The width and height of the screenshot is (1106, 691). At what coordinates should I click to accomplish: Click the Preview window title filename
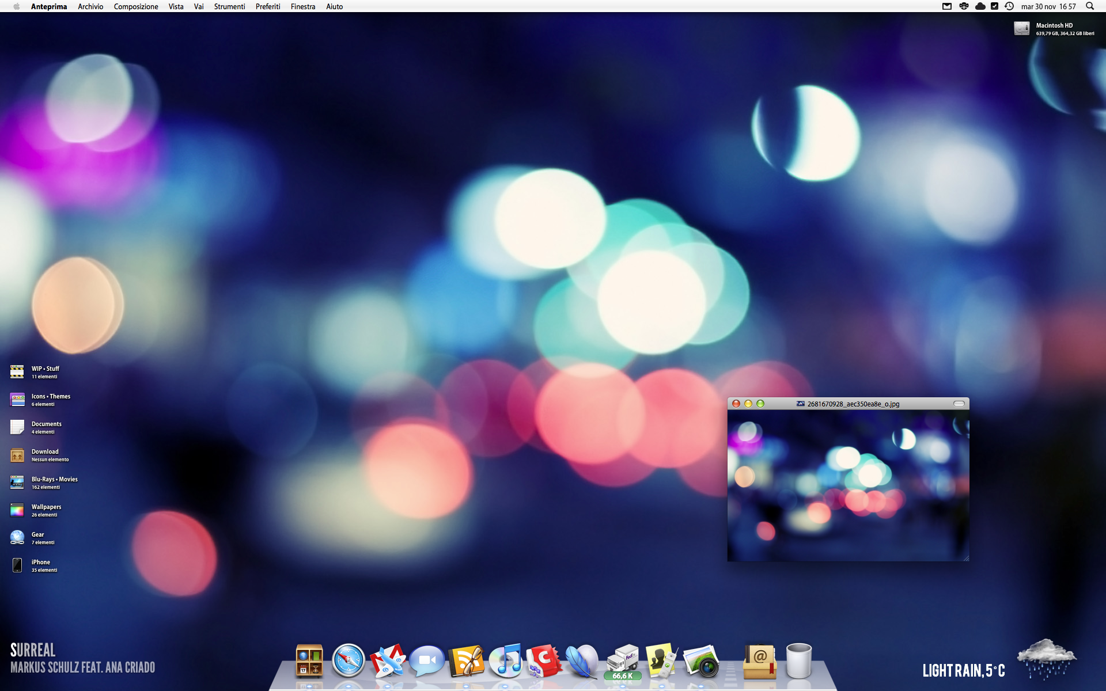[853, 404]
